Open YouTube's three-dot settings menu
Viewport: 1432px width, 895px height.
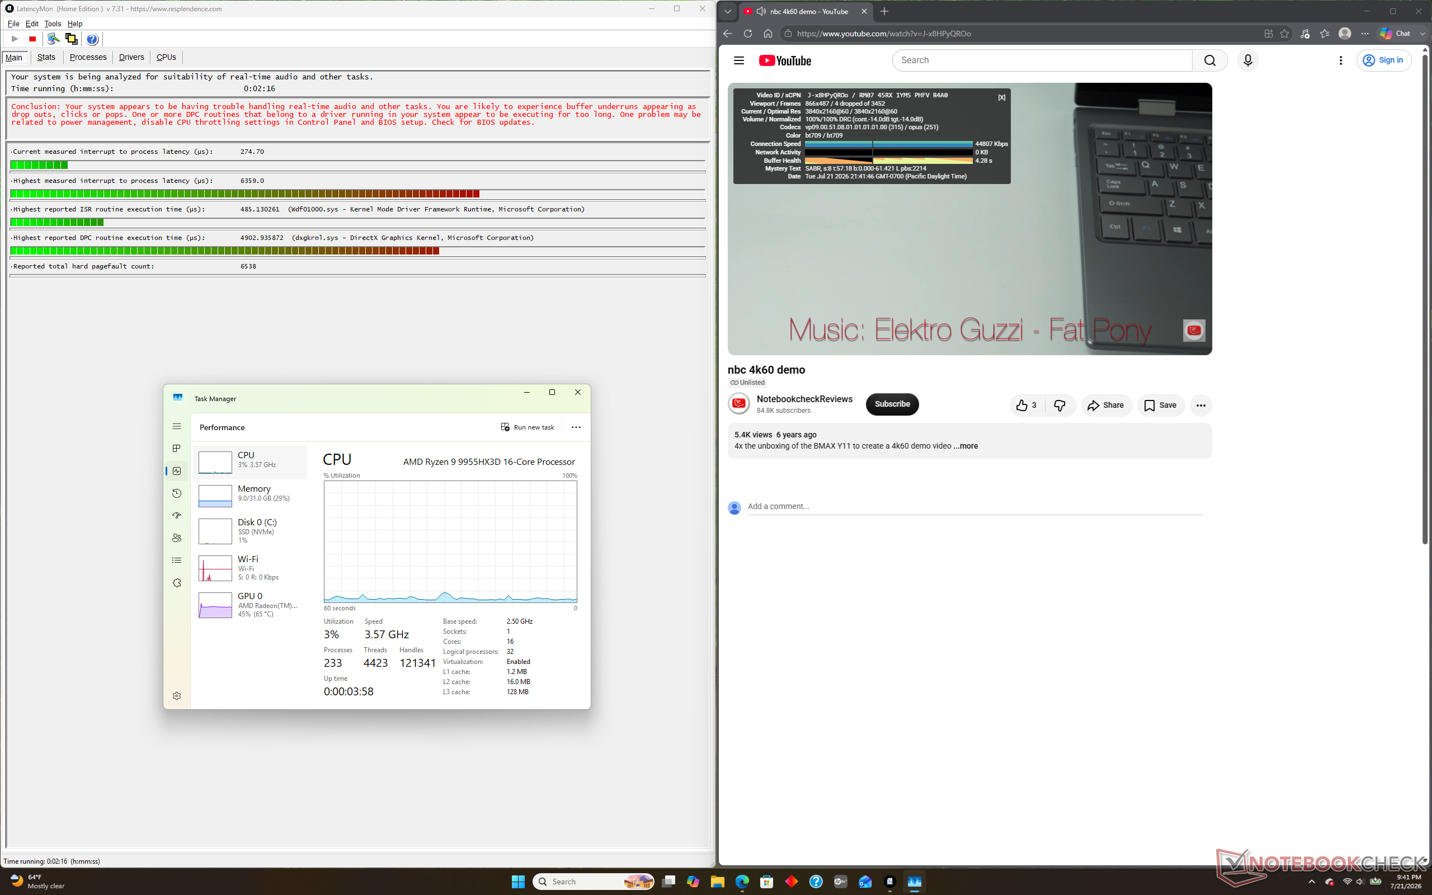pos(1340,60)
